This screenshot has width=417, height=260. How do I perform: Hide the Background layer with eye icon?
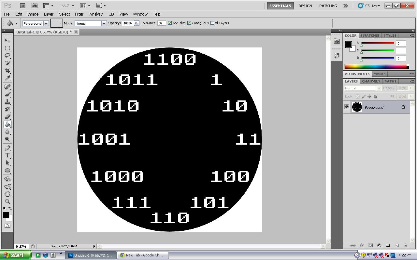[x=347, y=107]
